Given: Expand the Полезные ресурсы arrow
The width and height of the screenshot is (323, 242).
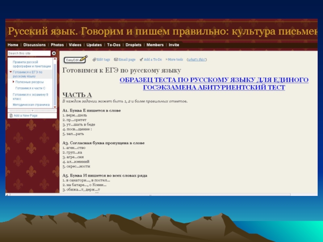Looking at the screenshot, I should point(13,82).
